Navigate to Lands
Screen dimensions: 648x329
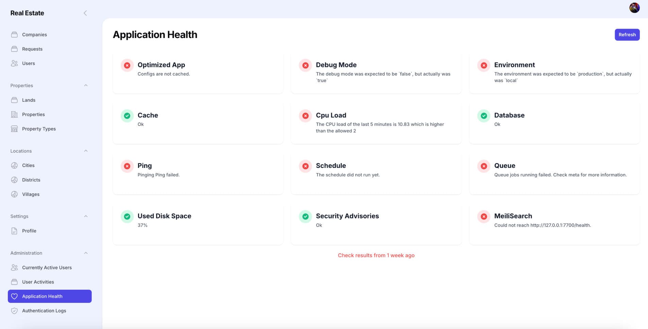50,100
